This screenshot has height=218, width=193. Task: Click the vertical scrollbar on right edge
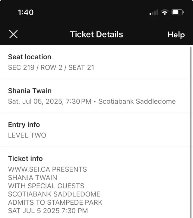(x=191, y=132)
